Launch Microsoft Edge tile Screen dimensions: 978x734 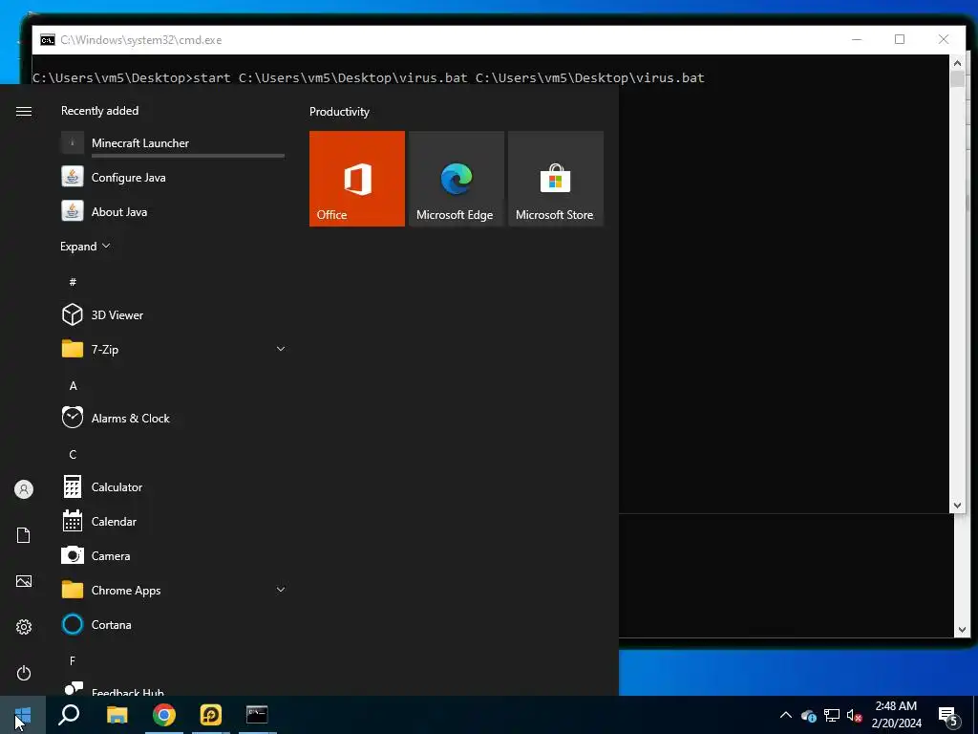pos(456,179)
